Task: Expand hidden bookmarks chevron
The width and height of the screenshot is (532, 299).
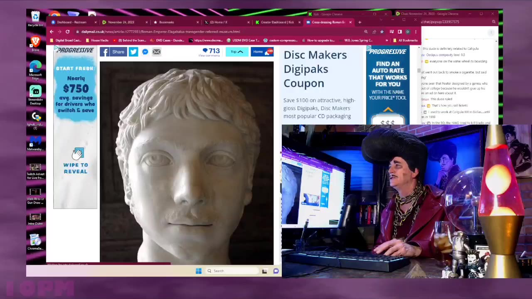Action: tap(387, 40)
